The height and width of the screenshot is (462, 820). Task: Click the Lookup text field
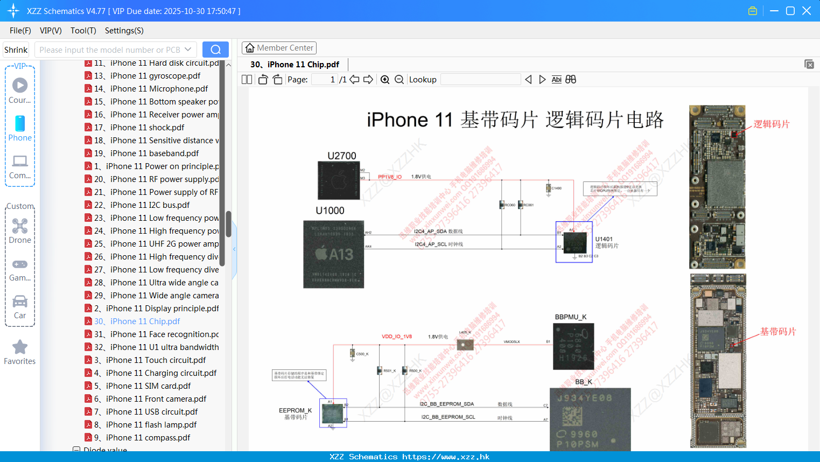coord(481,80)
